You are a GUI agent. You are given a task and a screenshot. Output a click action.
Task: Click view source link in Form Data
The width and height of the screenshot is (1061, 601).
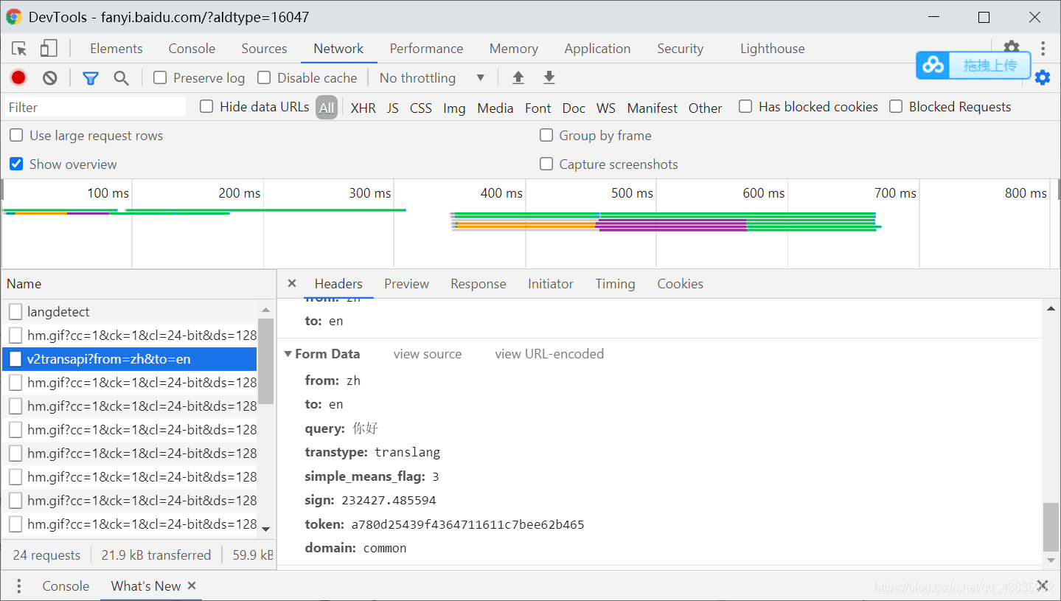(428, 354)
